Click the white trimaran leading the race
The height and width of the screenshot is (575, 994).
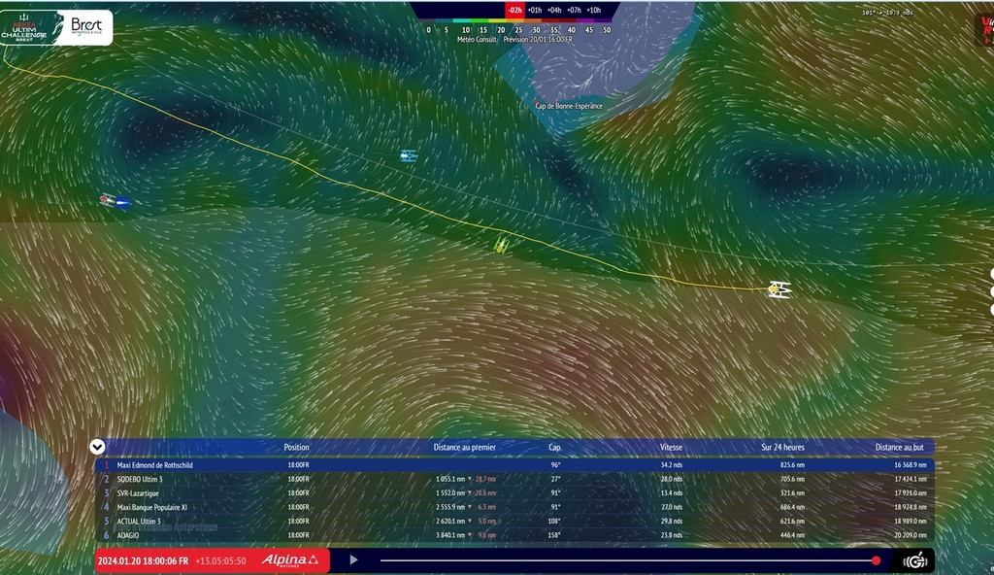coord(779,288)
